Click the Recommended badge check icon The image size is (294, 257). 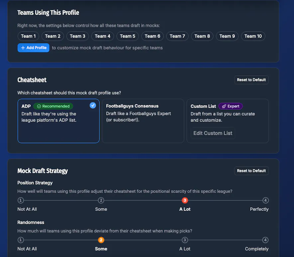tap(39, 106)
